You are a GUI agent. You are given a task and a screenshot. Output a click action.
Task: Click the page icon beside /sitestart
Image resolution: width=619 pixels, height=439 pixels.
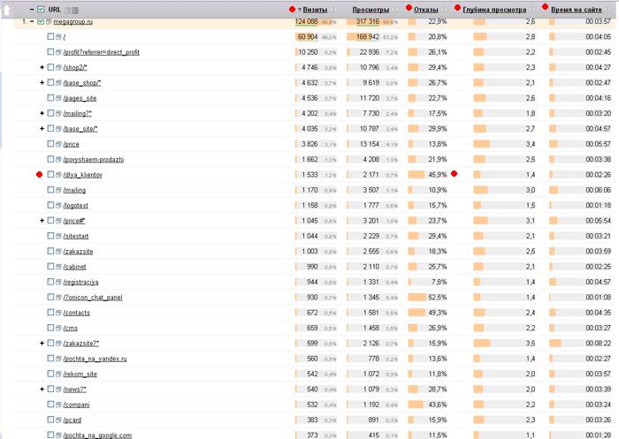(x=58, y=236)
